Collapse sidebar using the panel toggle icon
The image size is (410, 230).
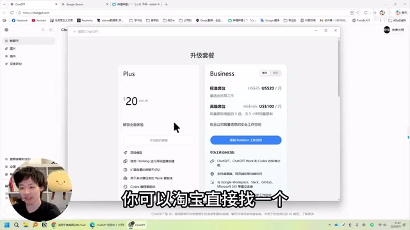point(51,30)
